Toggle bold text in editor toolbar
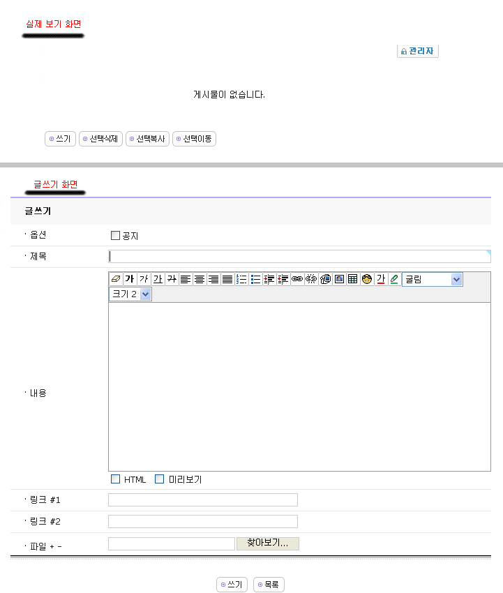The width and height of the screenshot is (503, 593). tap(130, 279)
